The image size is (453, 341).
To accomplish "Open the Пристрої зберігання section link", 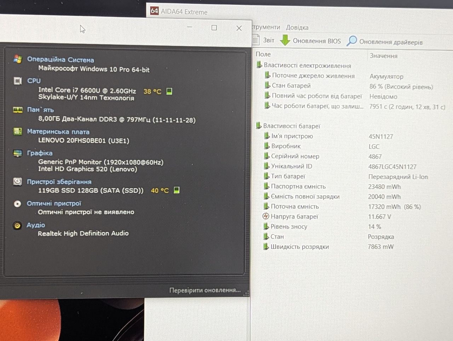I will 59,182.
